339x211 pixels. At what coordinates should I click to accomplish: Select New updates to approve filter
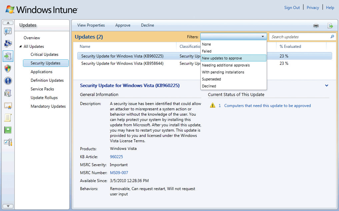point(233,58)
